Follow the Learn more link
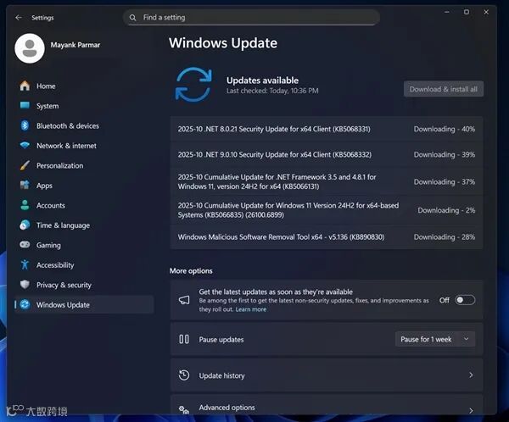The width and height of the screenshot is (509, 422). point(251,309)
